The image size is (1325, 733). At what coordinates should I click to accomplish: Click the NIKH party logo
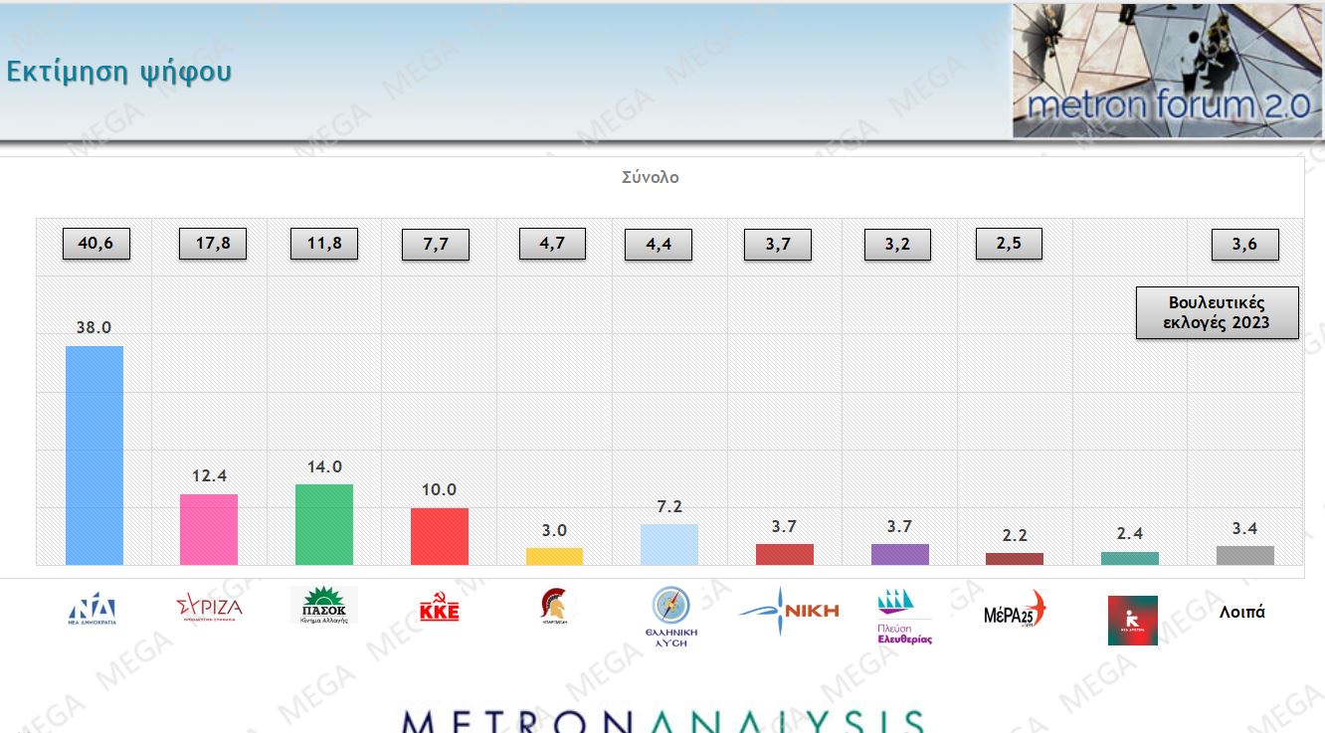[790, 611]
